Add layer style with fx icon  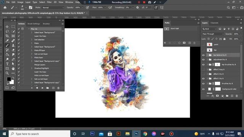pyautogui.click(x=213, y=96)
